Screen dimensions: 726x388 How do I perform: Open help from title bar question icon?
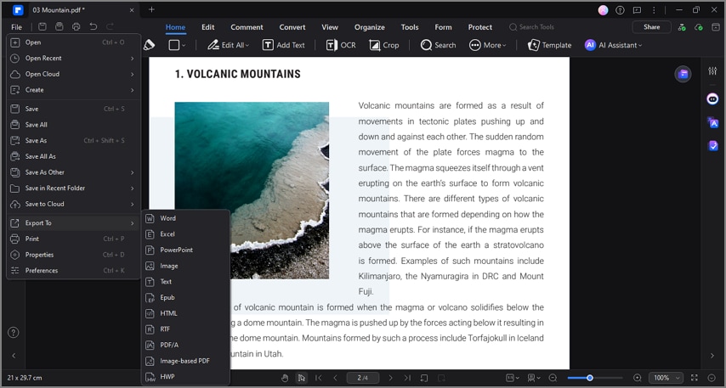[x=620, y=9]
